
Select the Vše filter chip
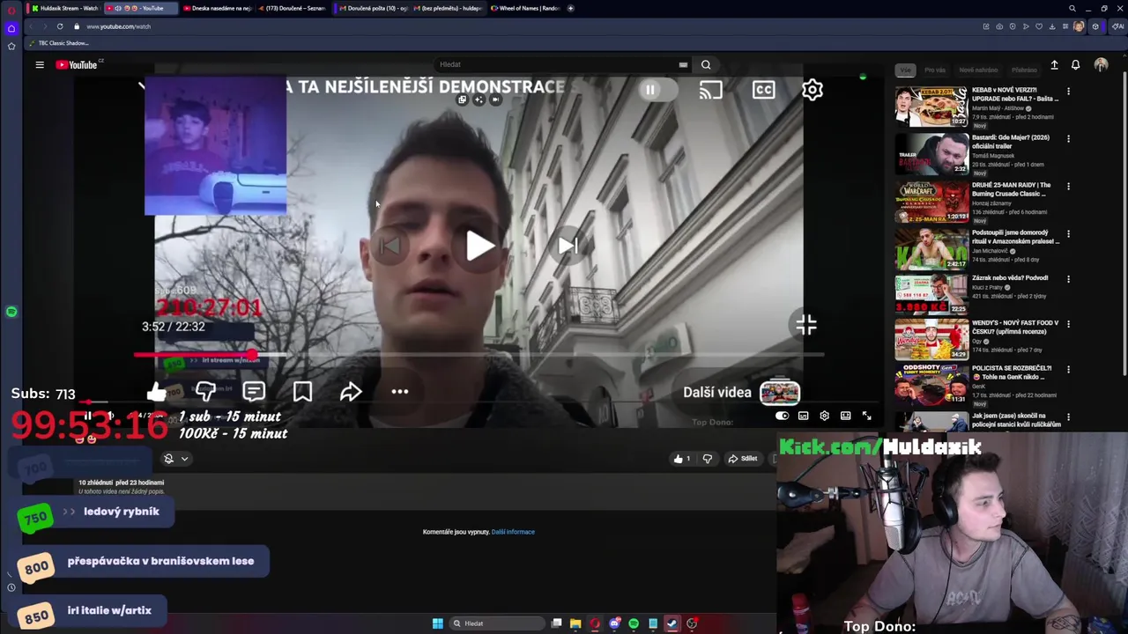pyautogui.click(x=905, y=70)
